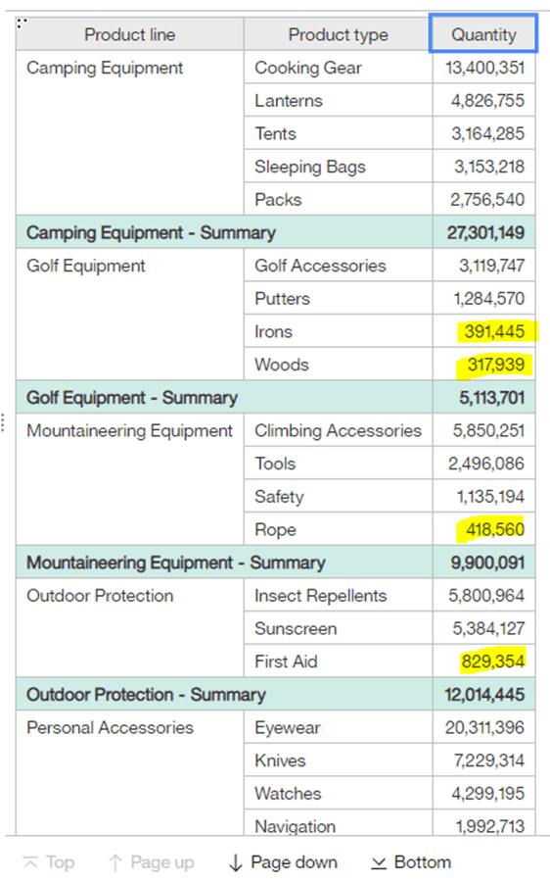Select Outdoor Protection - Summary row label
This screenshot has height=882, width=550.
[146, 694]
